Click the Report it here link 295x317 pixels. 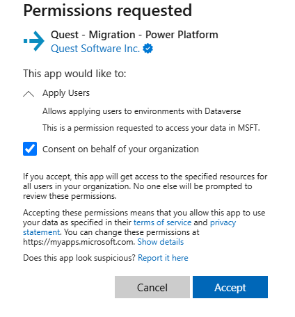click(163, 258)
